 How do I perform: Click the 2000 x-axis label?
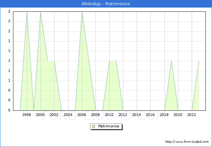(x=40, y=115)
